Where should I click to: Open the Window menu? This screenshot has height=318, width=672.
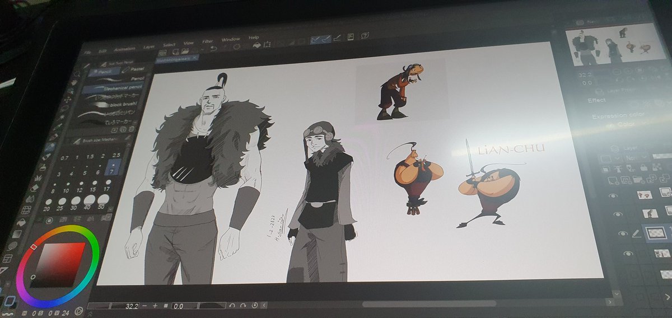click(230, 40)
